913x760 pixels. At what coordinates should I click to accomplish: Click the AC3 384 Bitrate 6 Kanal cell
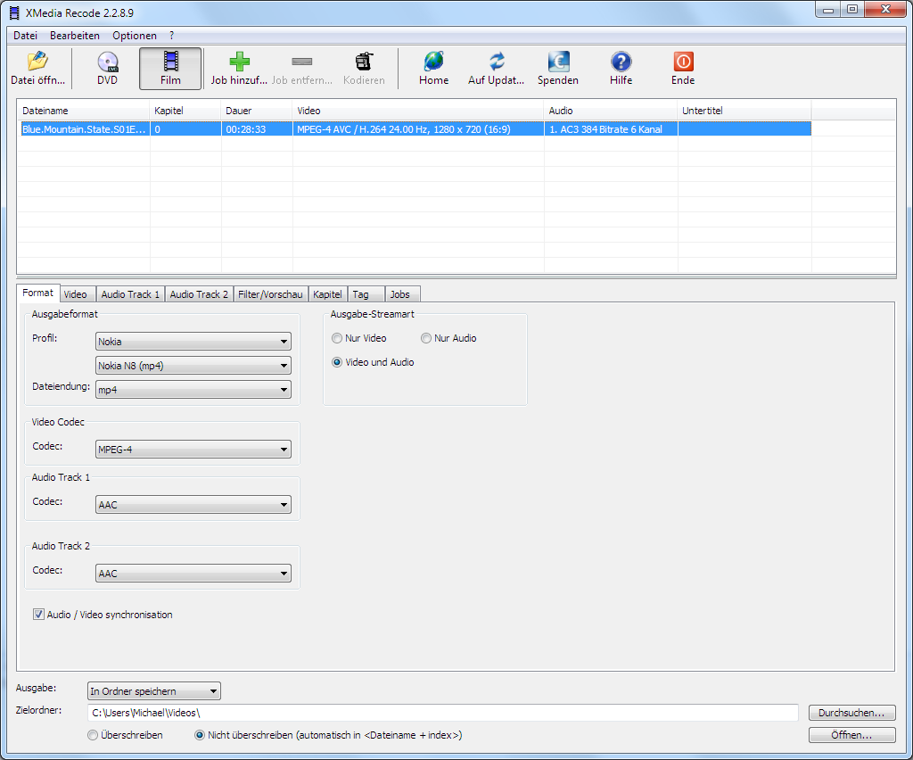[x=611, y=128]
